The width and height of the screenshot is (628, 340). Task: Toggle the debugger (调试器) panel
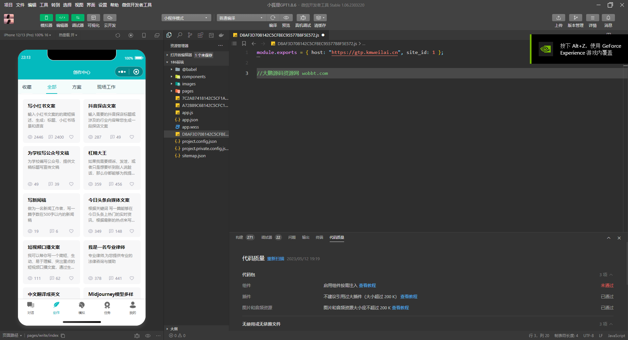point(78,18)
